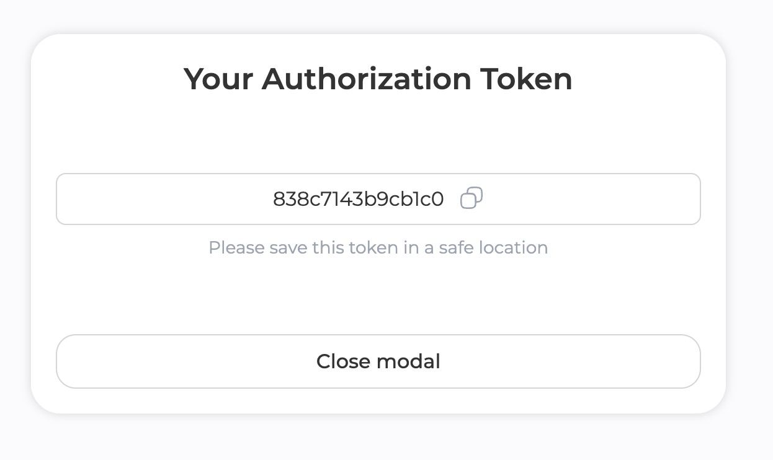Close the authorization token modal
773x460 pixels.
click(x=378, y=361)
